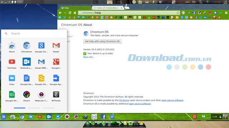The height and width of the screenshot is (128, 229).
Task: Open Google Docs app in the launcher
Action: click(x=26, y=80)
